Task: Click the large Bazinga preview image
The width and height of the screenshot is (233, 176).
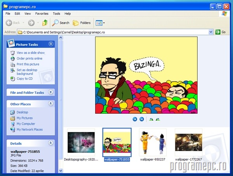Action: click(146, 75)
